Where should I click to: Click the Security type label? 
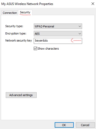14,26
